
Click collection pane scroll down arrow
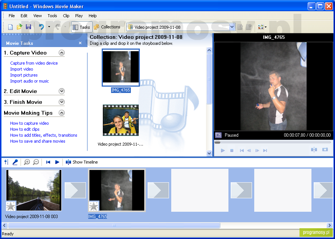(209, 153)
